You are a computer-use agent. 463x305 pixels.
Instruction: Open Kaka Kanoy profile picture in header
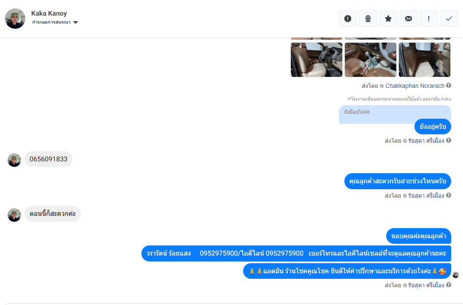click(15, 18)
